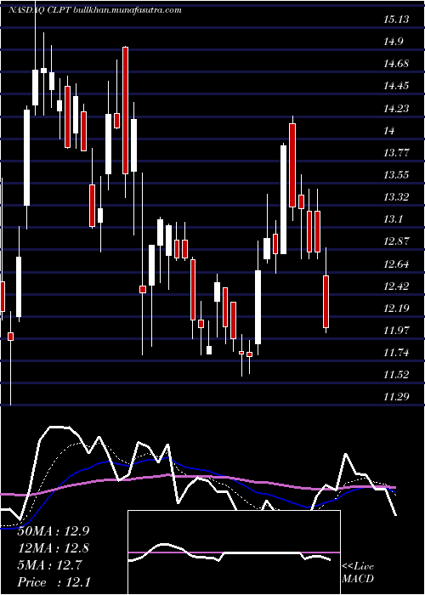Click the 5MA : 12.7 legend text
This screenshot has width=425, height=595.
tap(49, 565)
